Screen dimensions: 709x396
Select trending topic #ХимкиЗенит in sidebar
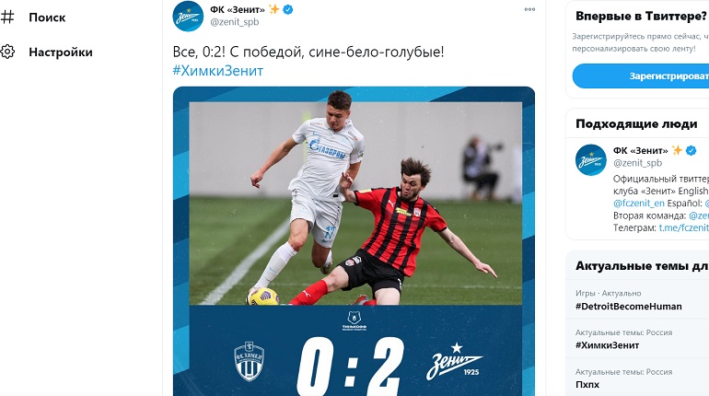pyautogui.click(x=608, y=345)
